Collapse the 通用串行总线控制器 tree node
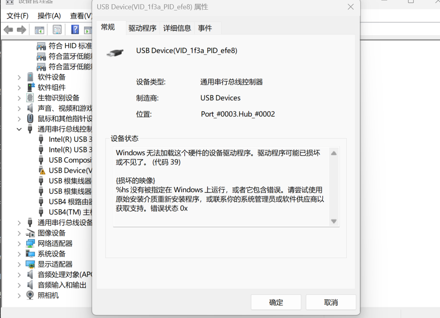The height and width of the screenshot is (318, 440). [18, 129]
